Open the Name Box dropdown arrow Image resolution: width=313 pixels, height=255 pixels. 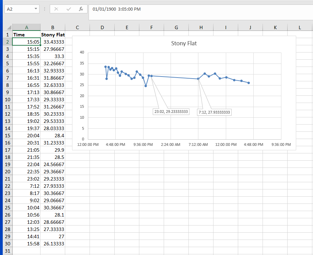[36, 9]
